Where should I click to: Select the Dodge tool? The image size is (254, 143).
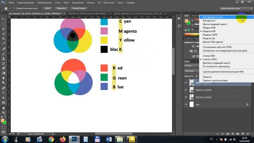pos(4,83)
